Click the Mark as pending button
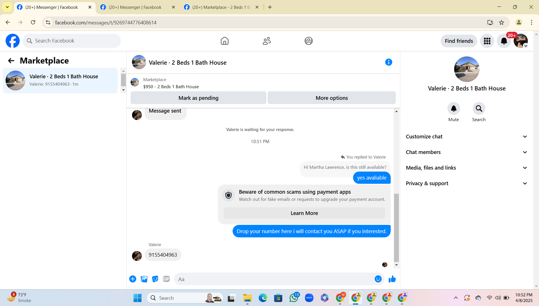The width and height of the screenshot is (539, 306). (x=198, y=98)
